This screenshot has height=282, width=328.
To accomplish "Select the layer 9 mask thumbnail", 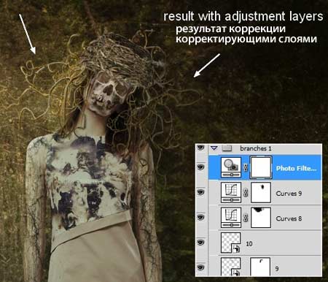I will coord(260,267).
